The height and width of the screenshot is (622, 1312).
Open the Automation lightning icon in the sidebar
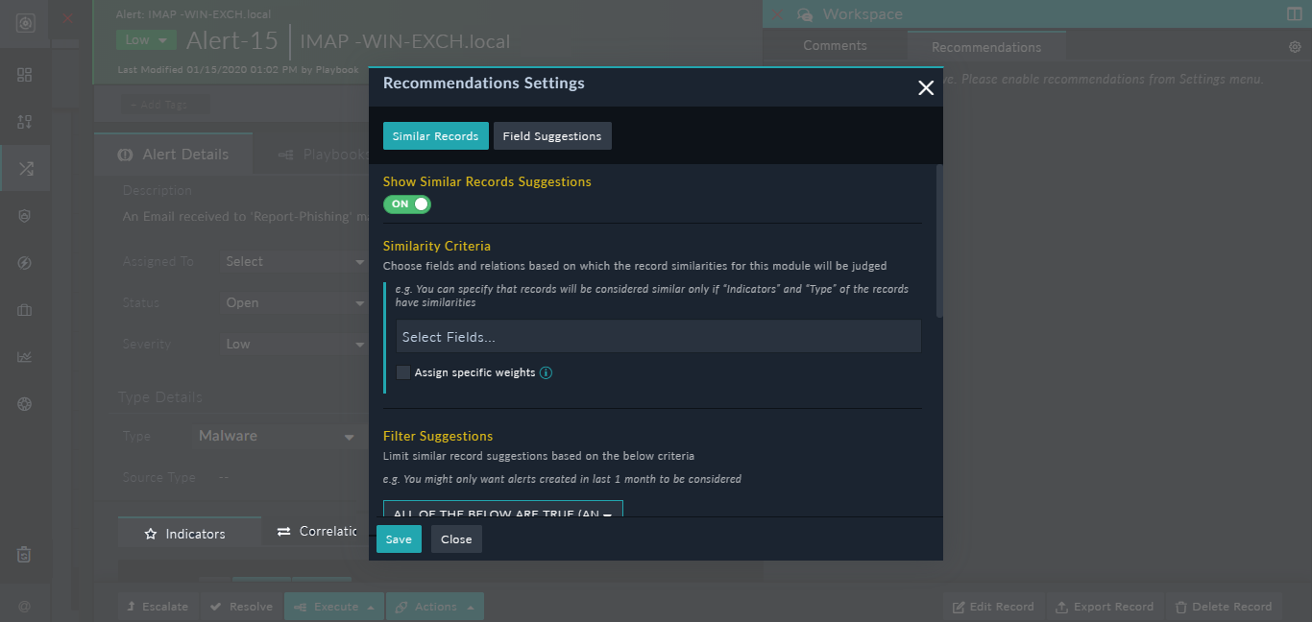(24, 262)
